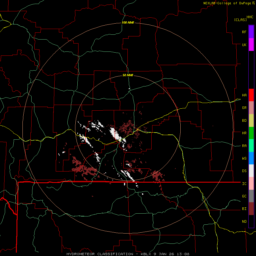Click the 'RF' legend label

coord(244,32)
